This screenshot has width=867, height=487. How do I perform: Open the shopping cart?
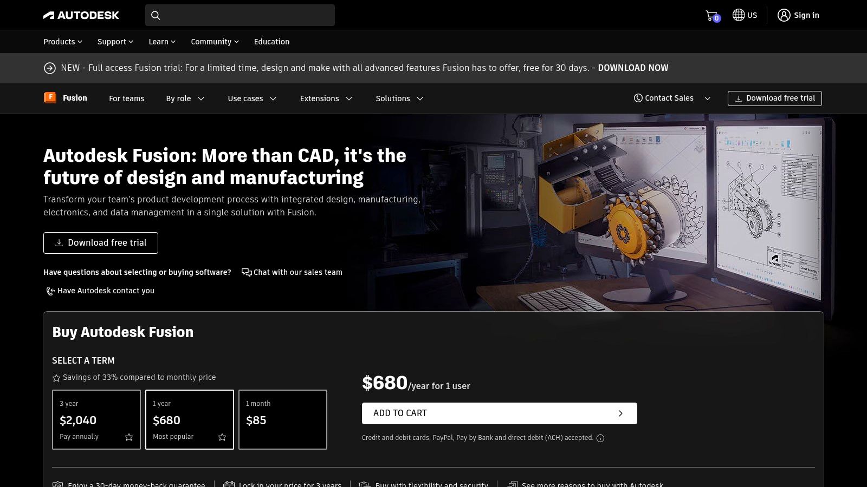713,16
